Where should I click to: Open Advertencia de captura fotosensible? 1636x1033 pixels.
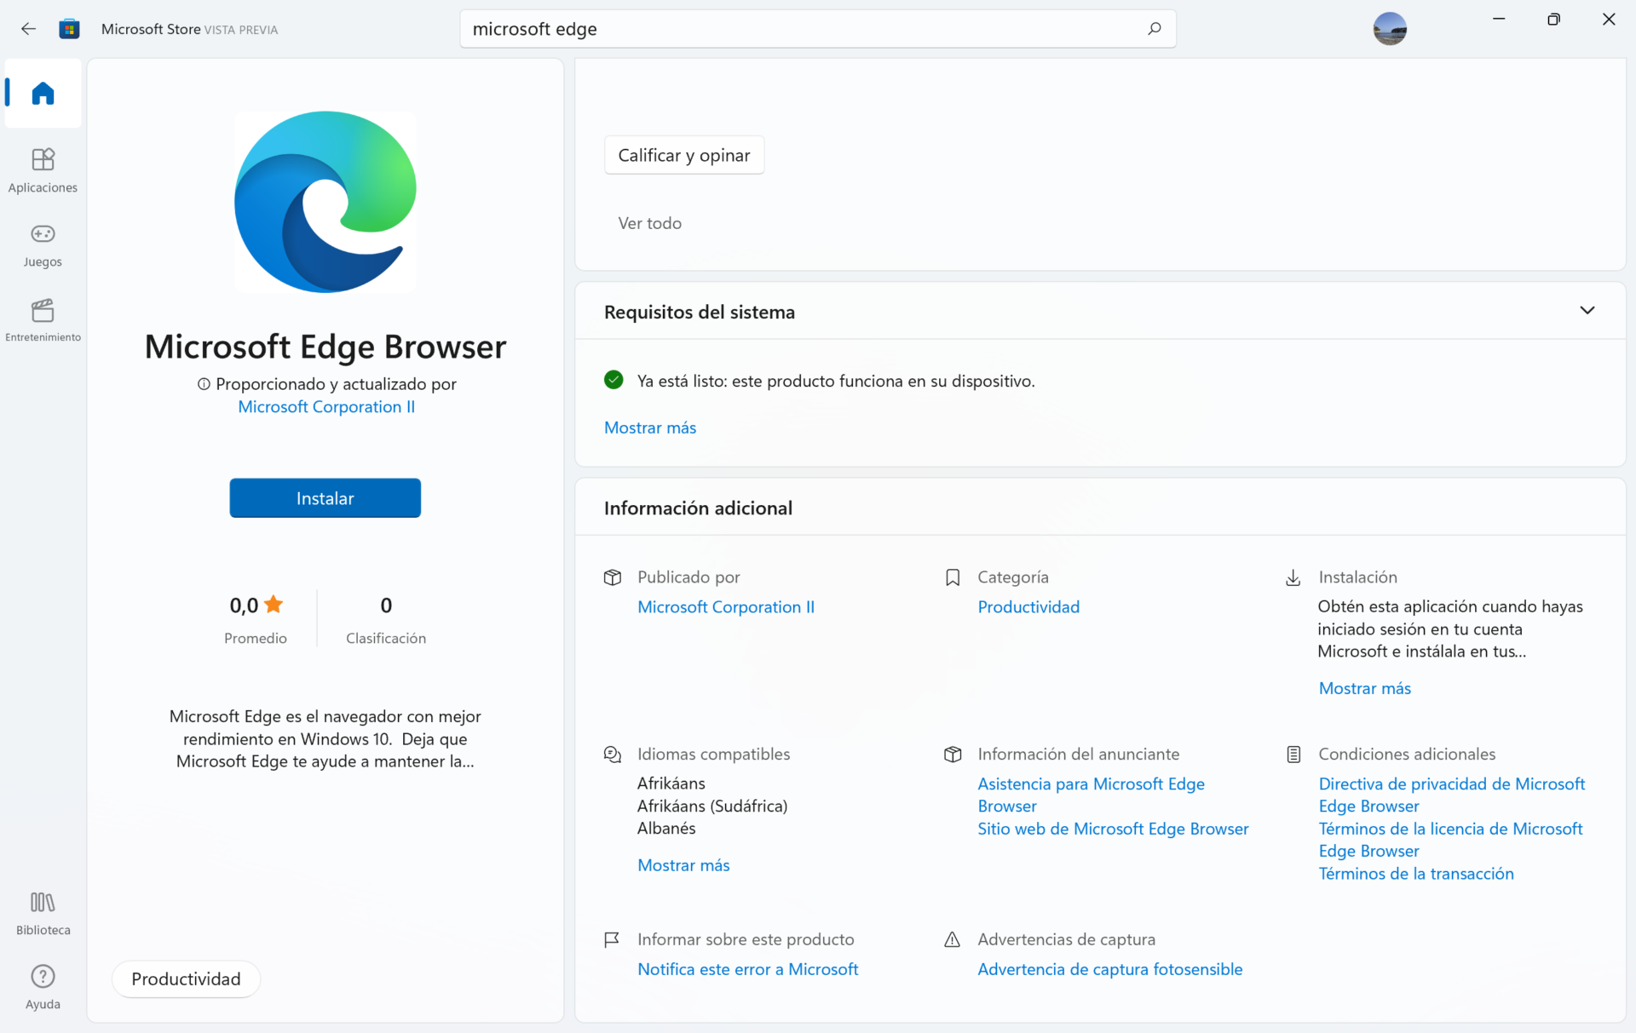[x=1109, y=969]
